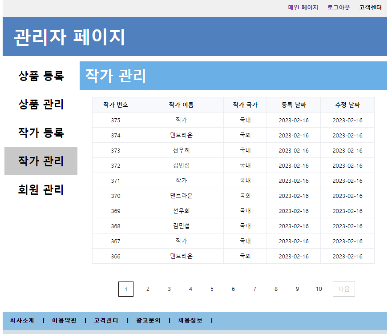Select author number 373 cell

(116, 150)
